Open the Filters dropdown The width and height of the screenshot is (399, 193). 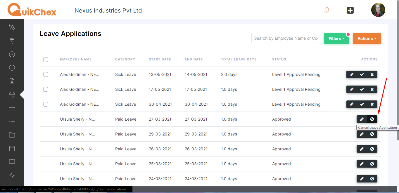click(x=336, y=38)
